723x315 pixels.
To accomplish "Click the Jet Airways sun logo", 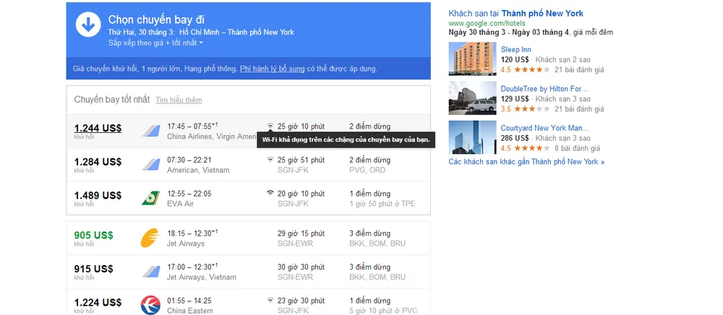I will pos(150,238).
